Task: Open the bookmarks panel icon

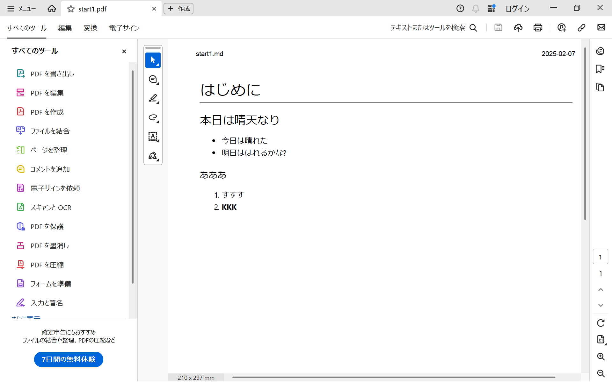Action: [600, 69]
